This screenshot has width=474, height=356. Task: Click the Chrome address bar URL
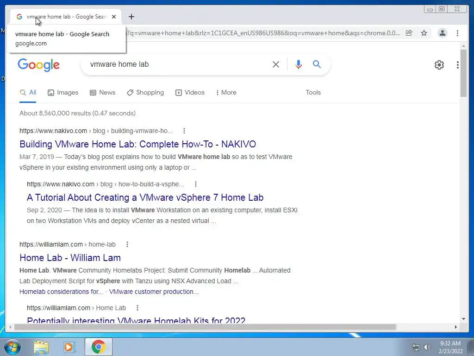pos(263,33)
